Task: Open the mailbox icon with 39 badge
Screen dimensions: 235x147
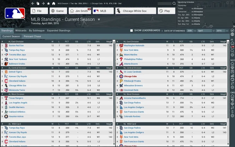Action: (x=232, y=47)
